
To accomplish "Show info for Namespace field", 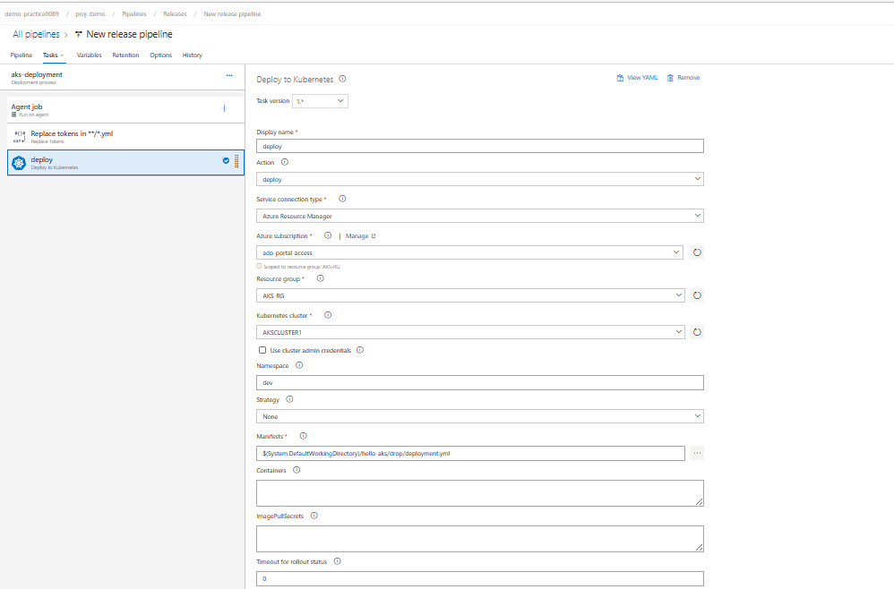I will (x=299, y=366).
